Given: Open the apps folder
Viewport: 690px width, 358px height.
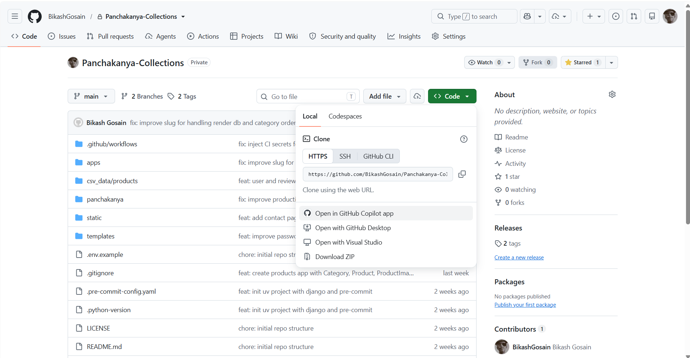Looking at the screenshot, I should click(x=93, y=162).
